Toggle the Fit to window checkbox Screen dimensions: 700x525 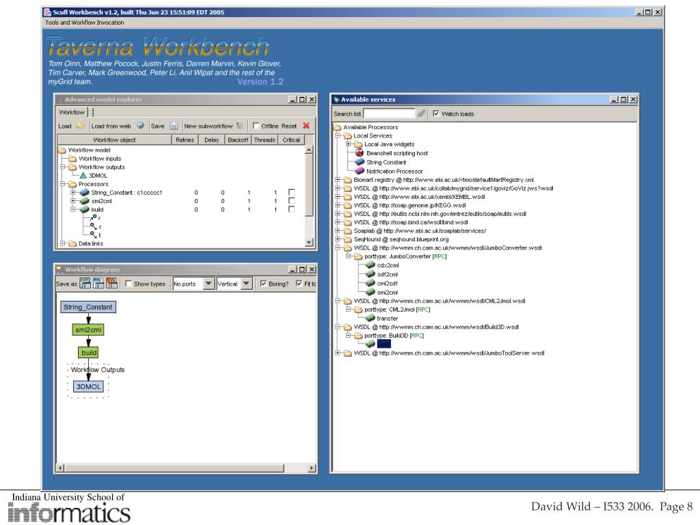click(299, 284)
